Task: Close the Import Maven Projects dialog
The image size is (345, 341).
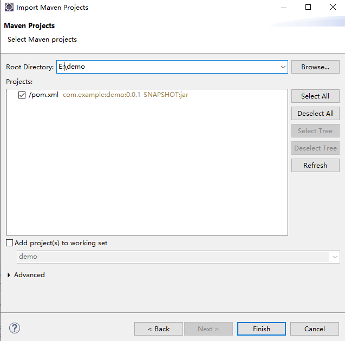Action: tap(333, 8)
